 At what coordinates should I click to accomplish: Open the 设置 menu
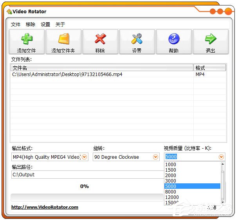point(45,24)
